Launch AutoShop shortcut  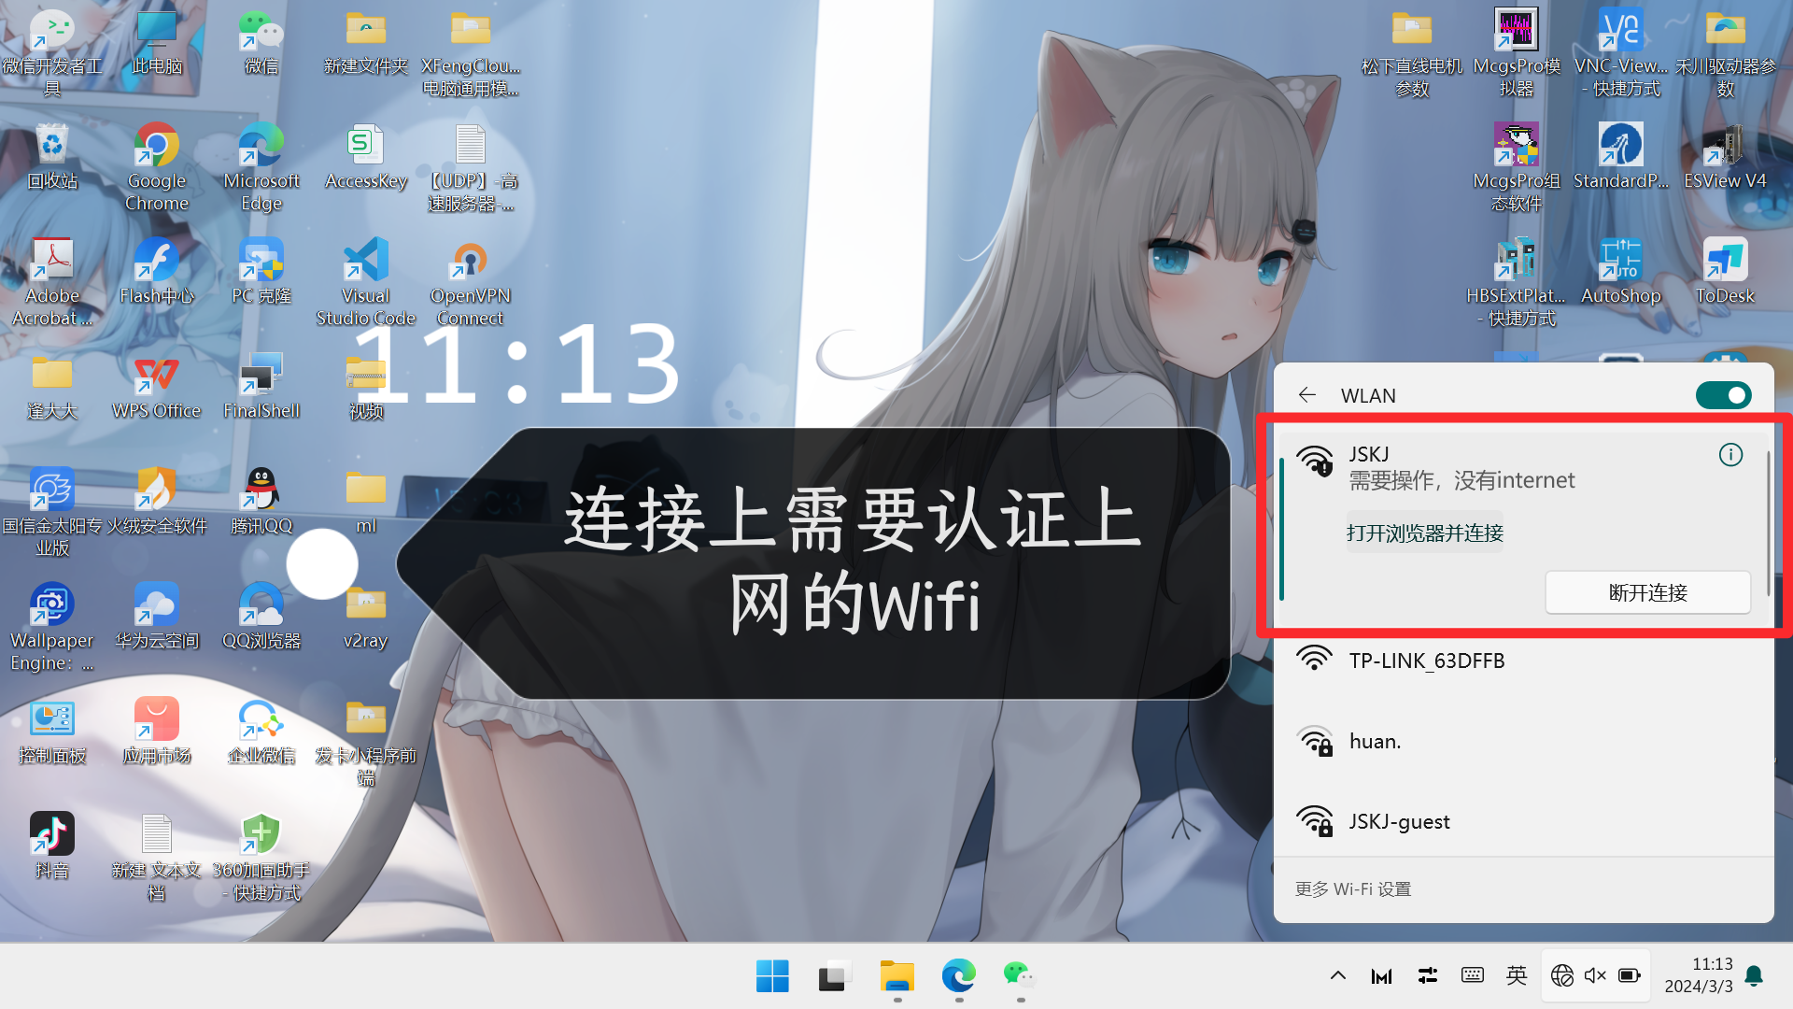(1620, 272)
